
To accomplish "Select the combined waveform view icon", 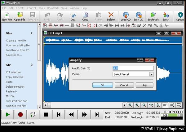I will [x=165, y=105].
